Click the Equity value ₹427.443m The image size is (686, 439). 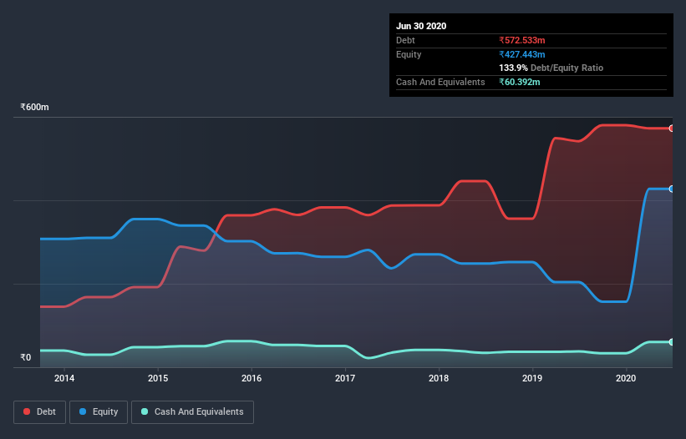(522, 54)
